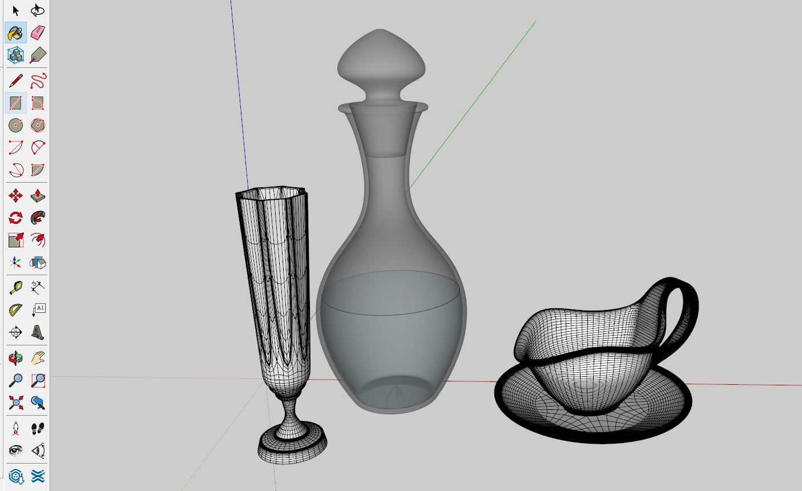
Task: Choose the Circle tool
Action: click(x=15, y=125)
